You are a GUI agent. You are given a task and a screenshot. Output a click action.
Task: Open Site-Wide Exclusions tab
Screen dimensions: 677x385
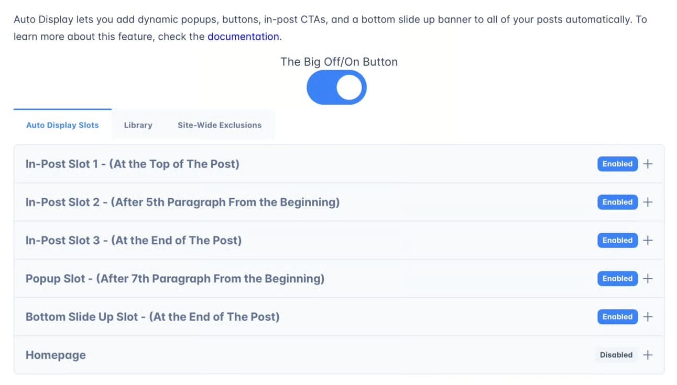coord(220,125)
